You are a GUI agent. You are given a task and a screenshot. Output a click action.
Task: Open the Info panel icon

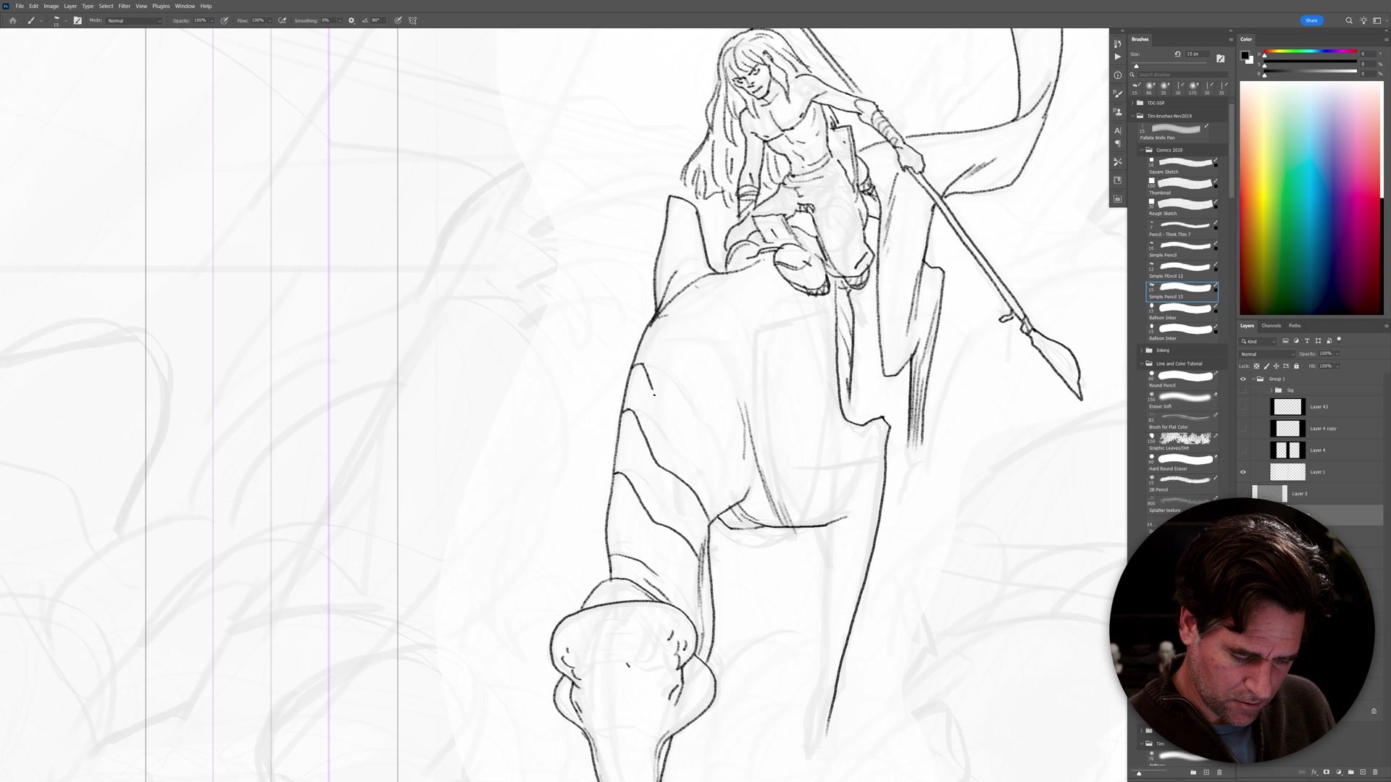coord(1118,75)
